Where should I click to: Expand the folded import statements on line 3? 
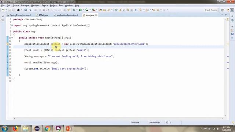click(12, 25)
